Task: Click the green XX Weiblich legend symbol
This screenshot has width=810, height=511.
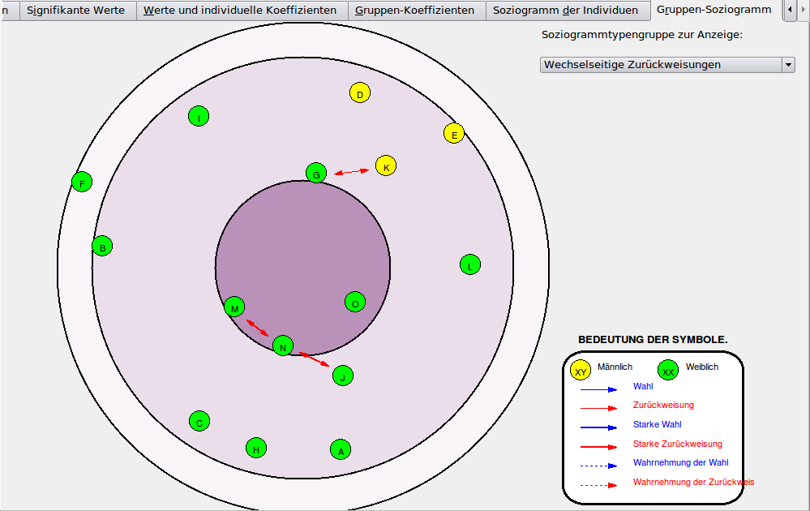Action: [x=668, y=371]
